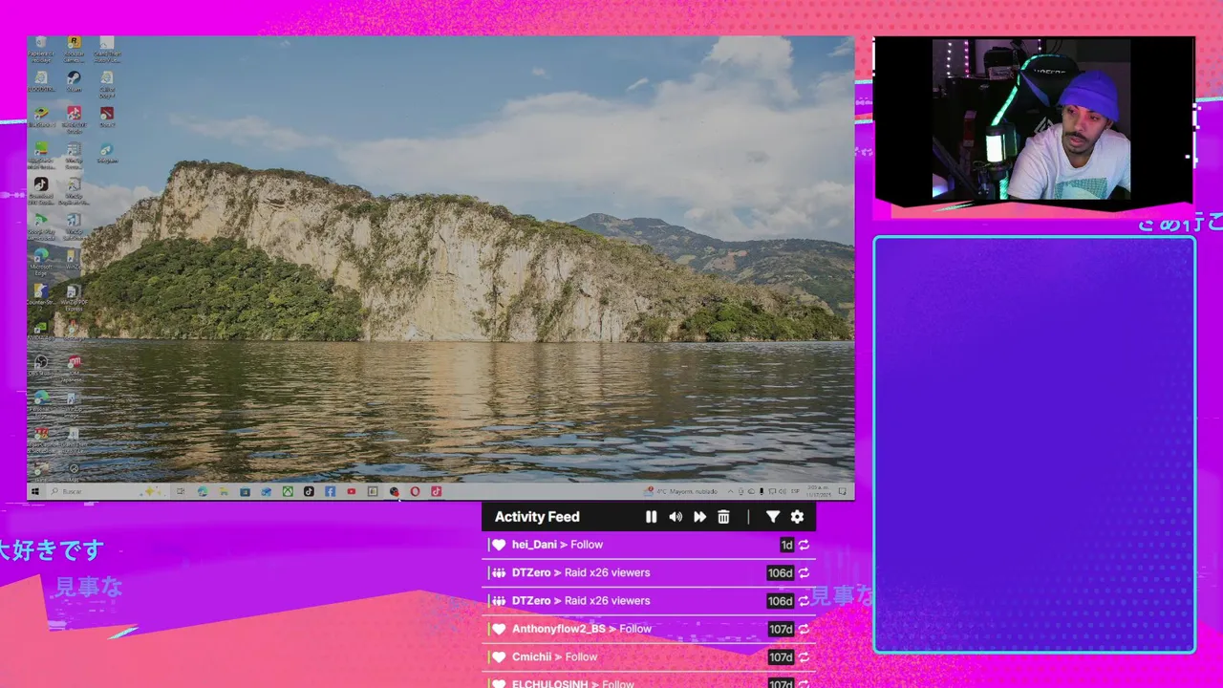Open TikTok from the taskbar
Image resolution: width=1223 pixels, height=688 pixels.
point(309,491)
